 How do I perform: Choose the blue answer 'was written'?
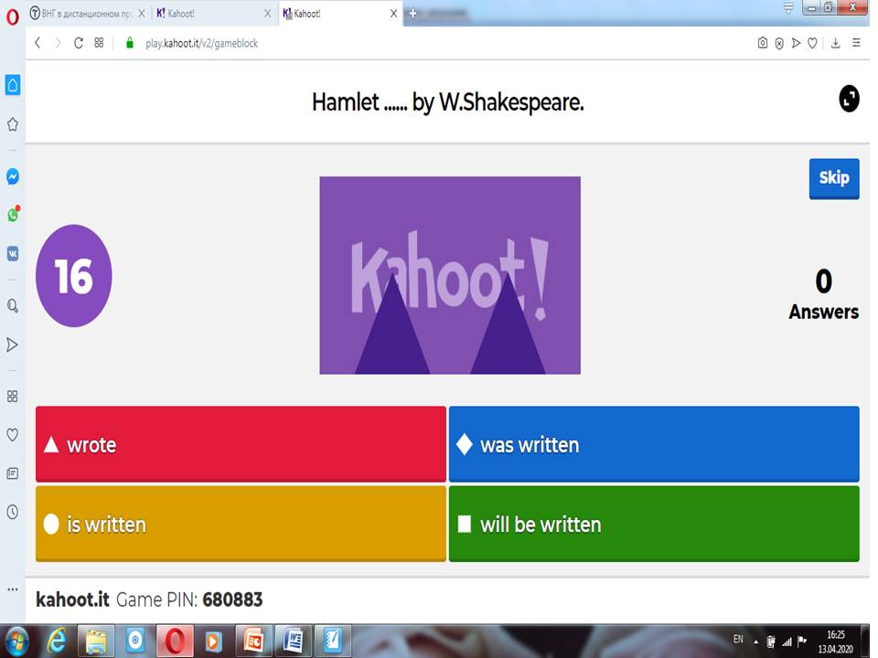pos(653,444)
